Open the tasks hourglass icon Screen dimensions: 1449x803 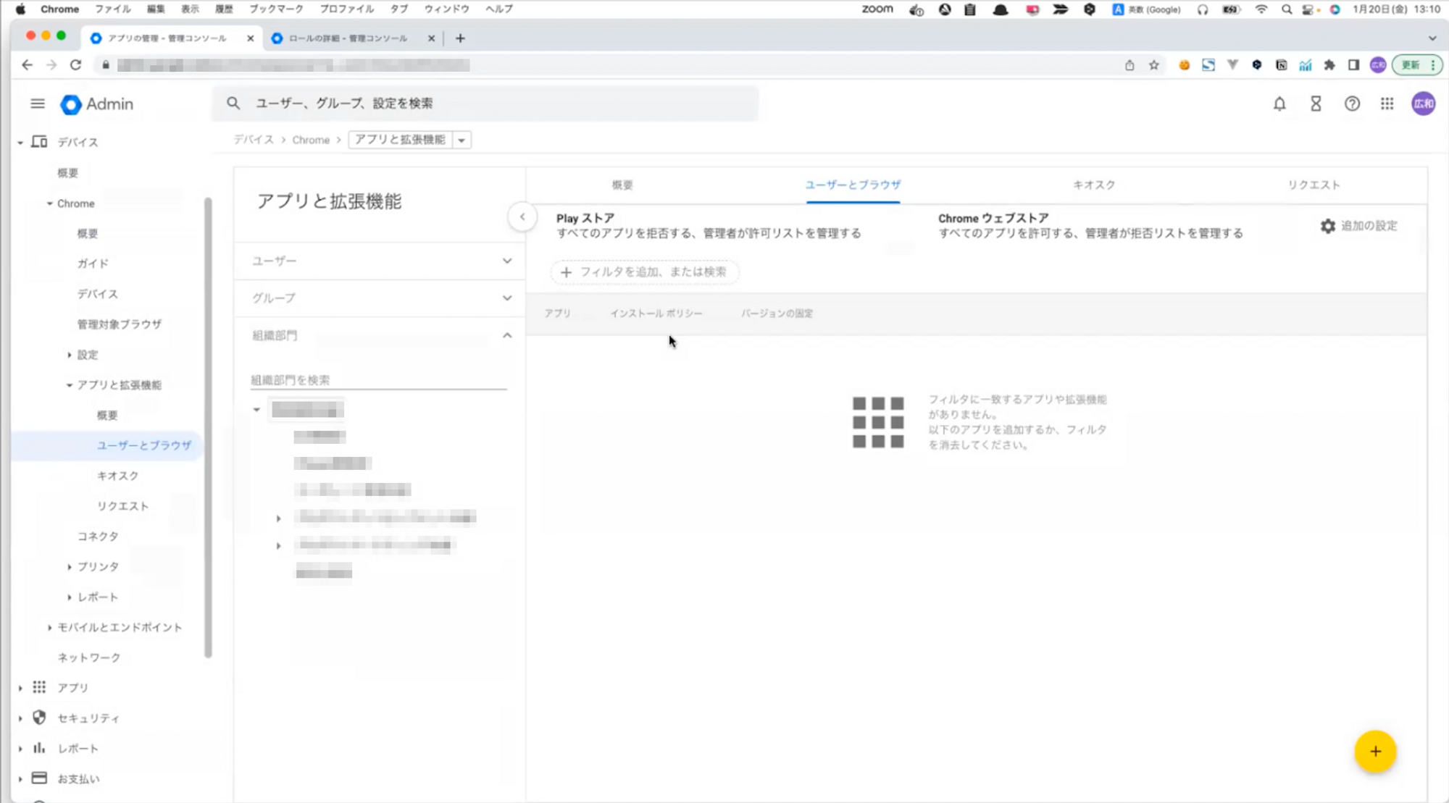coord(1316,104)
